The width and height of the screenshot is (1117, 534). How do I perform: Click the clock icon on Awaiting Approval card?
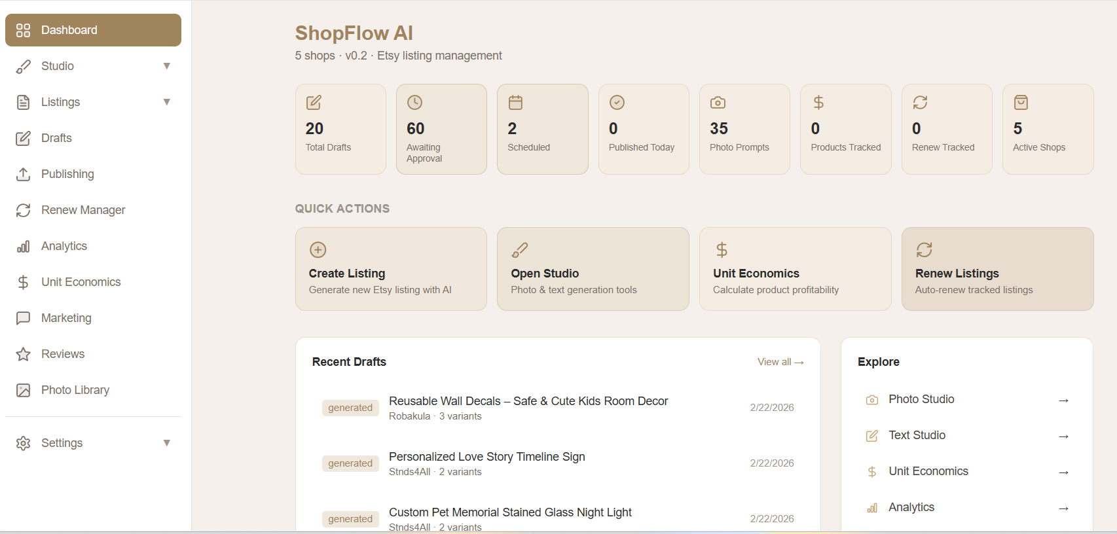click(415, 103)
